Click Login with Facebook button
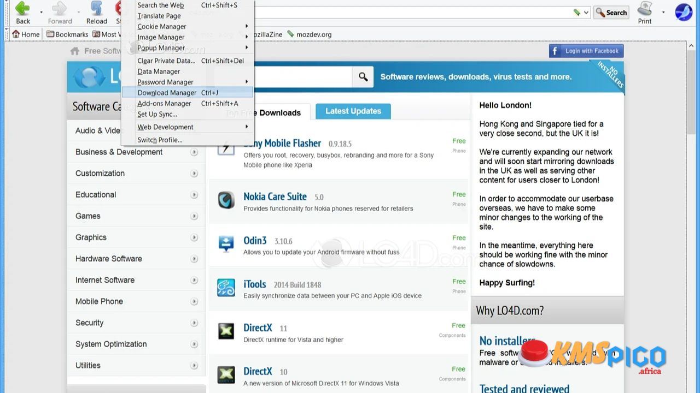This screenshot has width=700, height=393. pos(586,51)
